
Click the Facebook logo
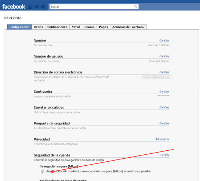coord(14,7)
